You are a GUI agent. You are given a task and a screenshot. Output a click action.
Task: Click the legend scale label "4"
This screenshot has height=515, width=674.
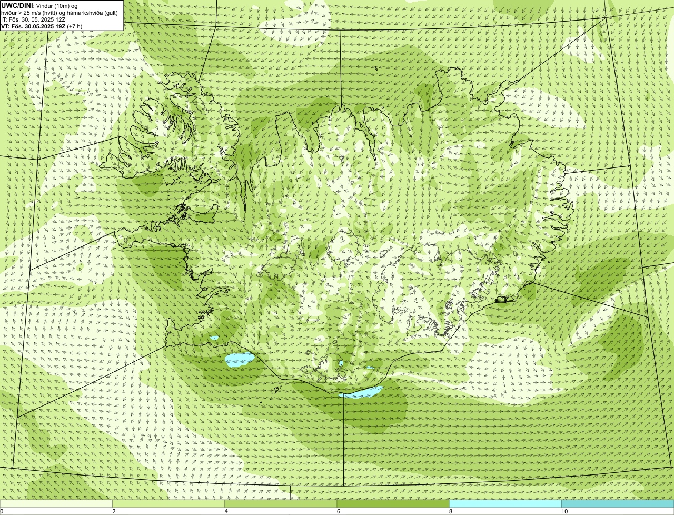click(x=226, y=511)
